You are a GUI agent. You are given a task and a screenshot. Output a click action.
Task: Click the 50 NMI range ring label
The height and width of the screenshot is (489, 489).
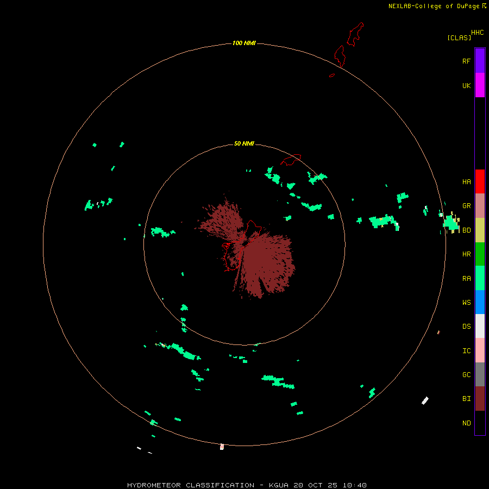point(244,143)
